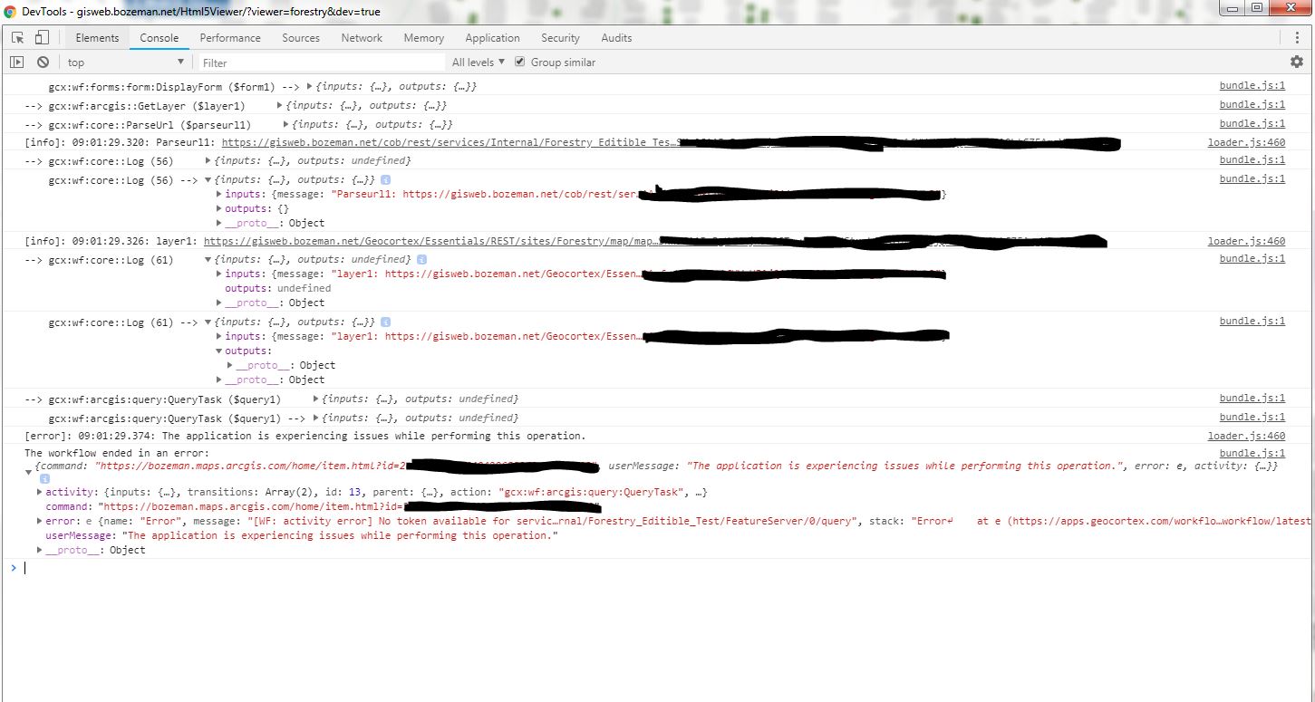The width and height of the screenshot is (1315, 702).
Task: Open the Application tab
Action: click(492, 38)
